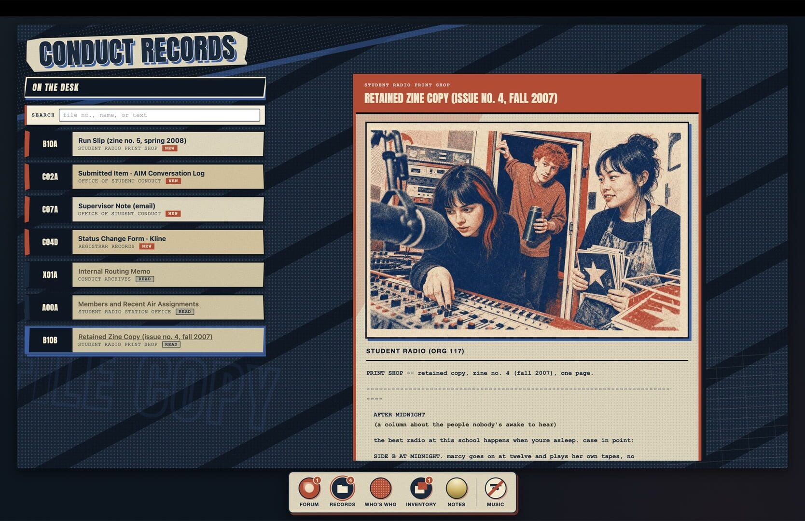Click file tab B10A

(50, 144)
